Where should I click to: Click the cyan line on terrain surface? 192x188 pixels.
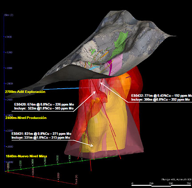click(x=94, y=68)
